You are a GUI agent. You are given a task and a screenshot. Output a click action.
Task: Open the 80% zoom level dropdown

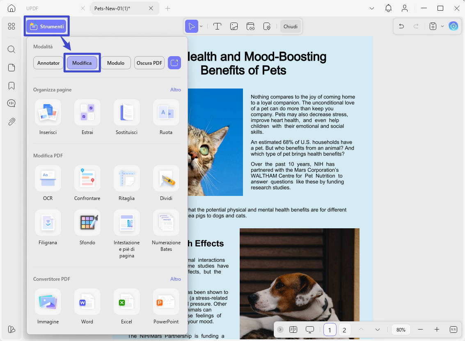pyautogui.click(x=401, y=330)
